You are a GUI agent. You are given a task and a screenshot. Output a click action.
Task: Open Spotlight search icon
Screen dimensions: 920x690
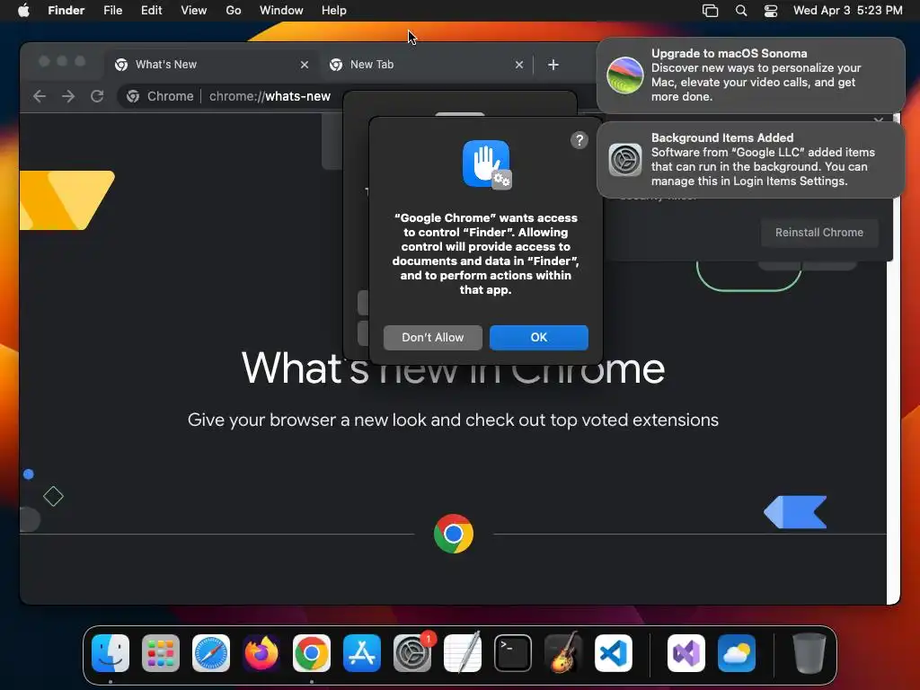(x=741, y=11)
